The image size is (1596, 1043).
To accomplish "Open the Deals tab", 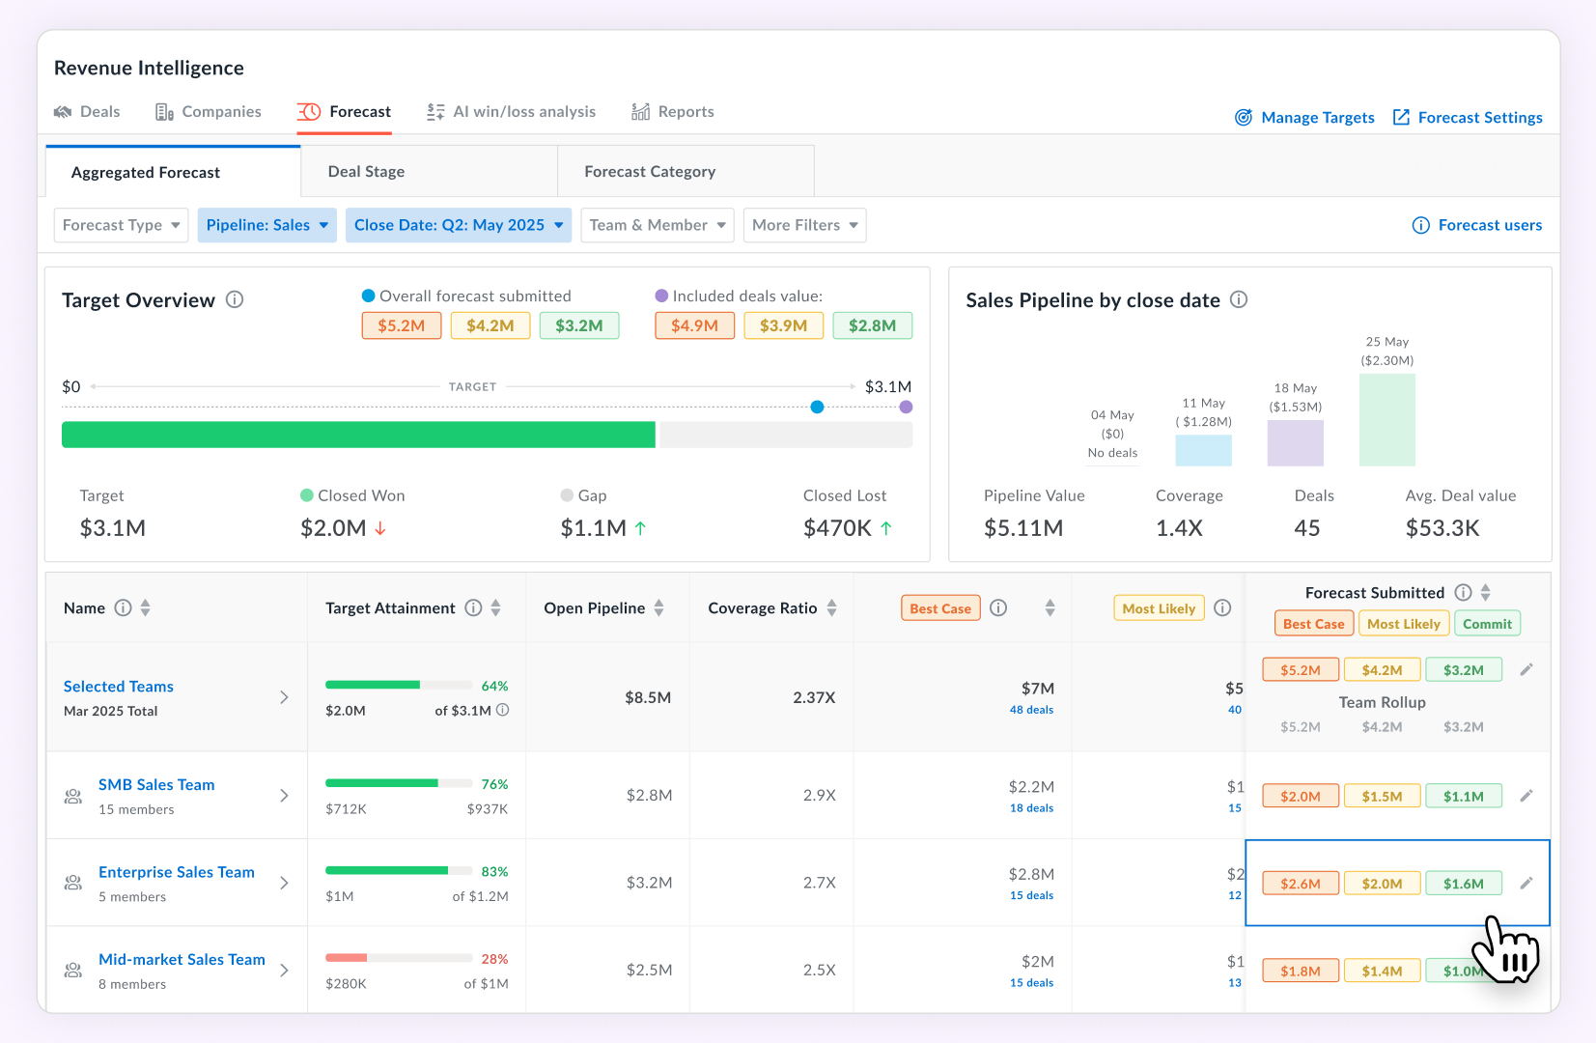I will pyautogui.click(x=87, y=112).
